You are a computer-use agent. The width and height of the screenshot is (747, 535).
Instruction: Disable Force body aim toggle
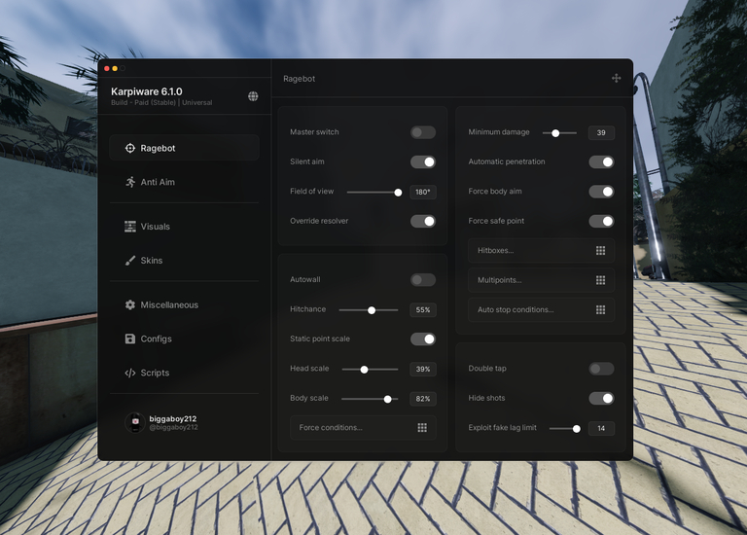[x=601, y=192]
